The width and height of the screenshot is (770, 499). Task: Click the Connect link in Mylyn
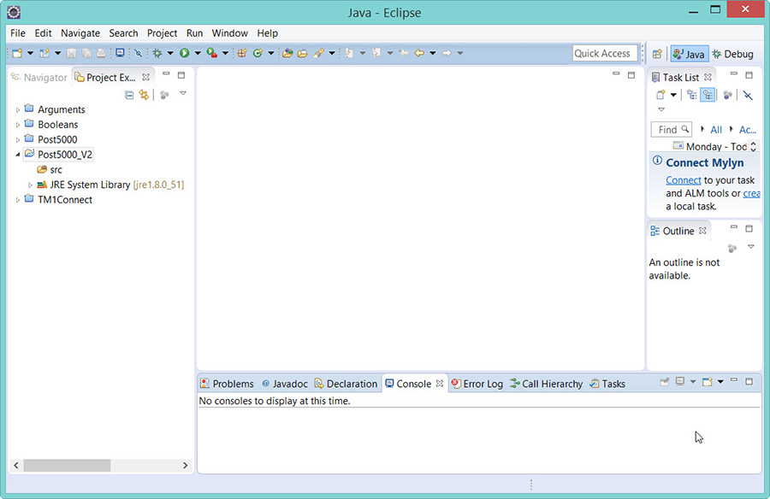[683, 180]
